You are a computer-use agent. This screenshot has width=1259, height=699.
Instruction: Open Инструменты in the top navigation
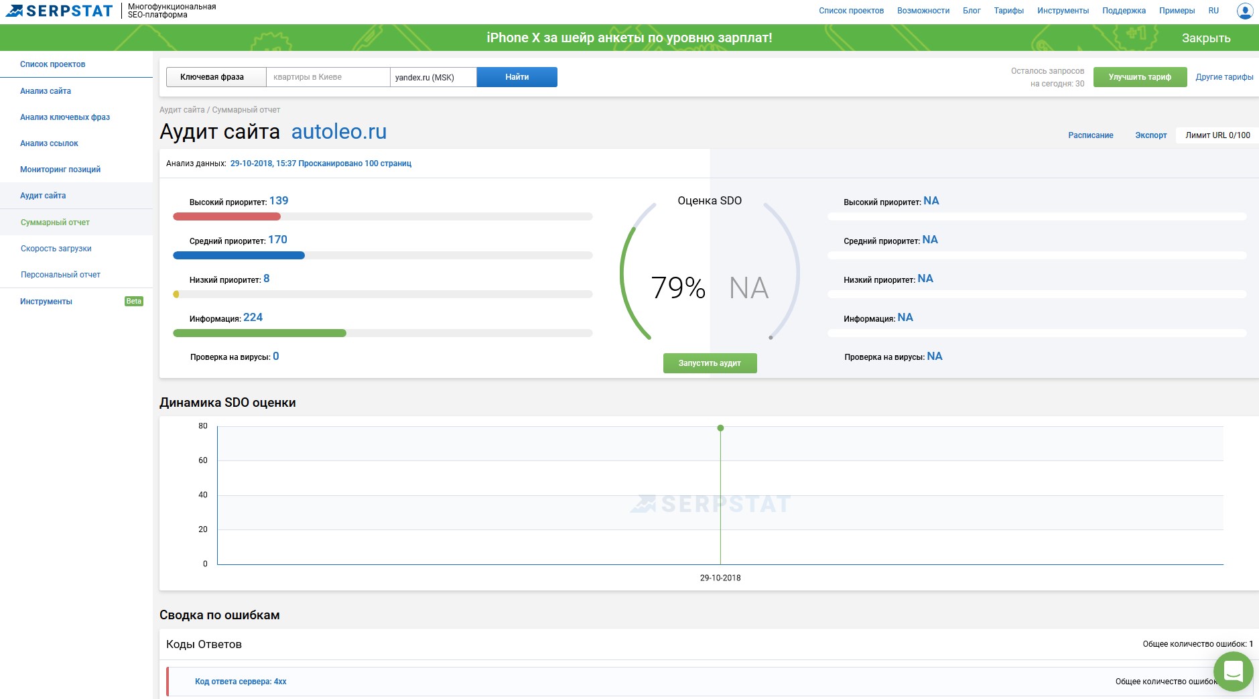[x=1063, y=11]
